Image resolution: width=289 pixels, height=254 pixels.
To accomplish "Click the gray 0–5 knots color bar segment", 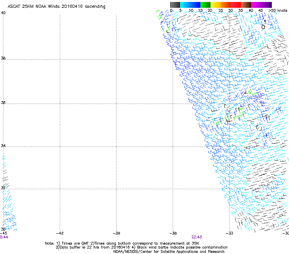I will pos(175,5).
